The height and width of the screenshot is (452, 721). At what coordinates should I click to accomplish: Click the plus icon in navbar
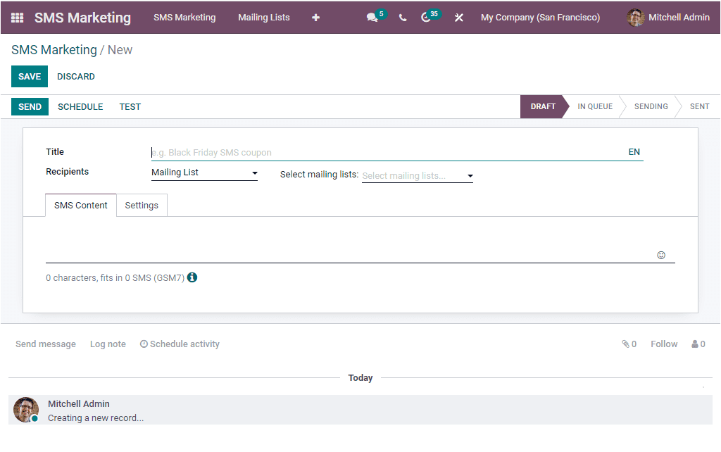pos(315,18)
